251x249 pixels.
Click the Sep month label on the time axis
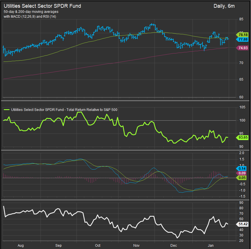(x=59, y=246)
